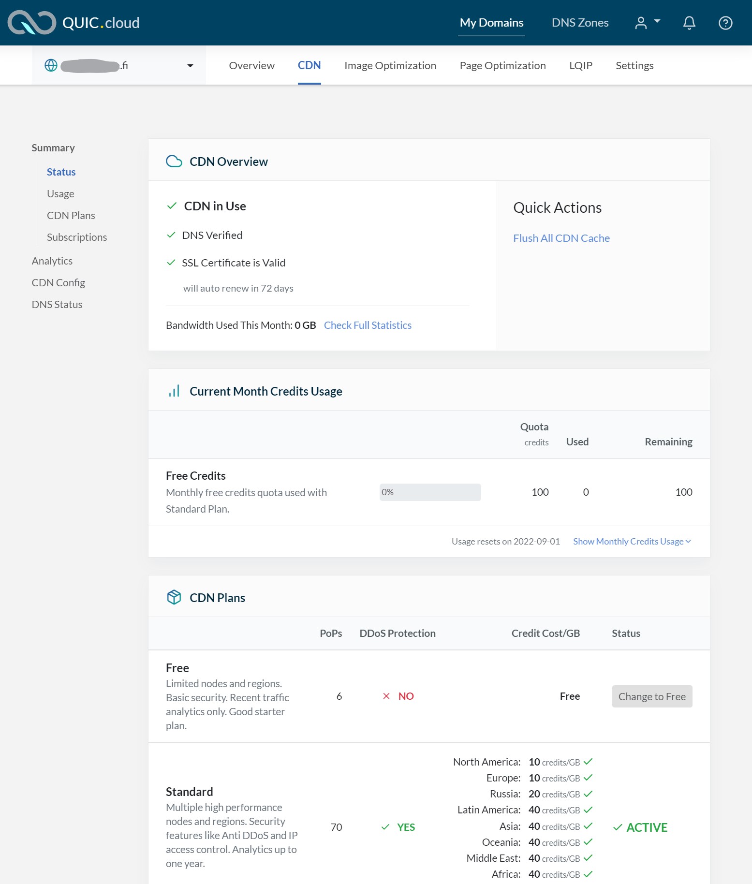Open the help question mark icon
The width and height of the screenshot is (752, 884).
click(725, 23)
